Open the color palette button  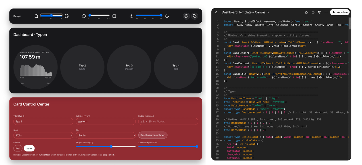[x=186, y=16]
